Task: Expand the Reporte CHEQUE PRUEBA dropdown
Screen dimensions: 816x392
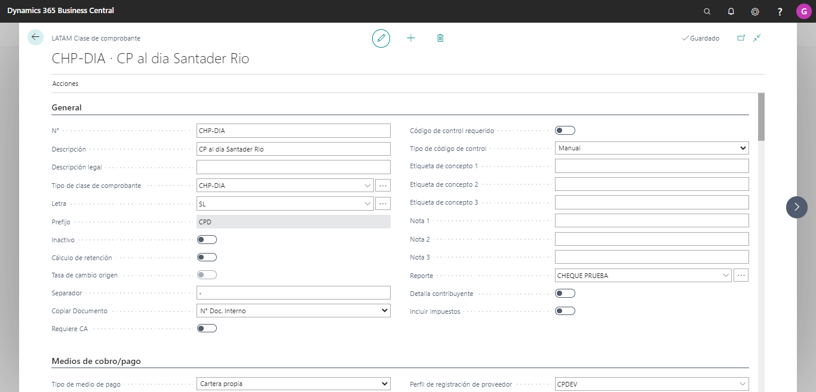Action: (x=726, y=276)
